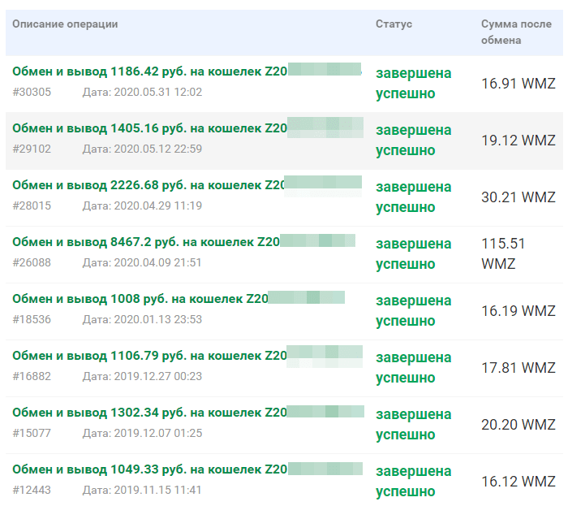
Task: Click 'завершена успешно' status in row #12443
Action: pos(414,482)
